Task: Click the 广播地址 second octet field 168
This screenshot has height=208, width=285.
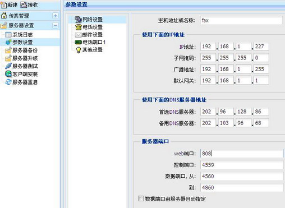Action: point(226,69)
